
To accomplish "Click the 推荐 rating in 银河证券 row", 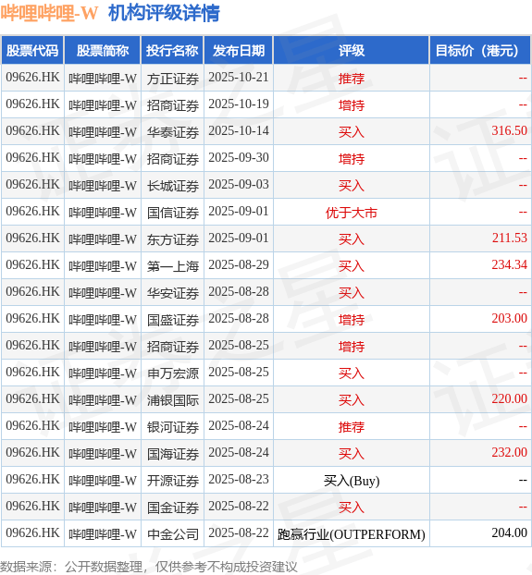I will pyautogui.click(x=352, y=426).
